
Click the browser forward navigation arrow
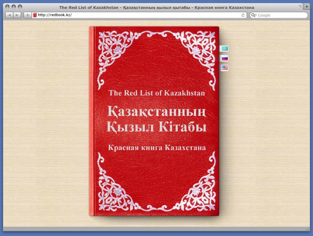click(x=16, y=15)
